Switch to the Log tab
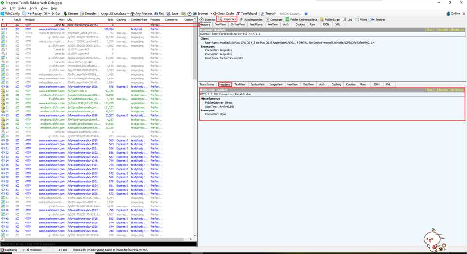The width and height of the screenshot is (467, 254). (x=347, y=19)
